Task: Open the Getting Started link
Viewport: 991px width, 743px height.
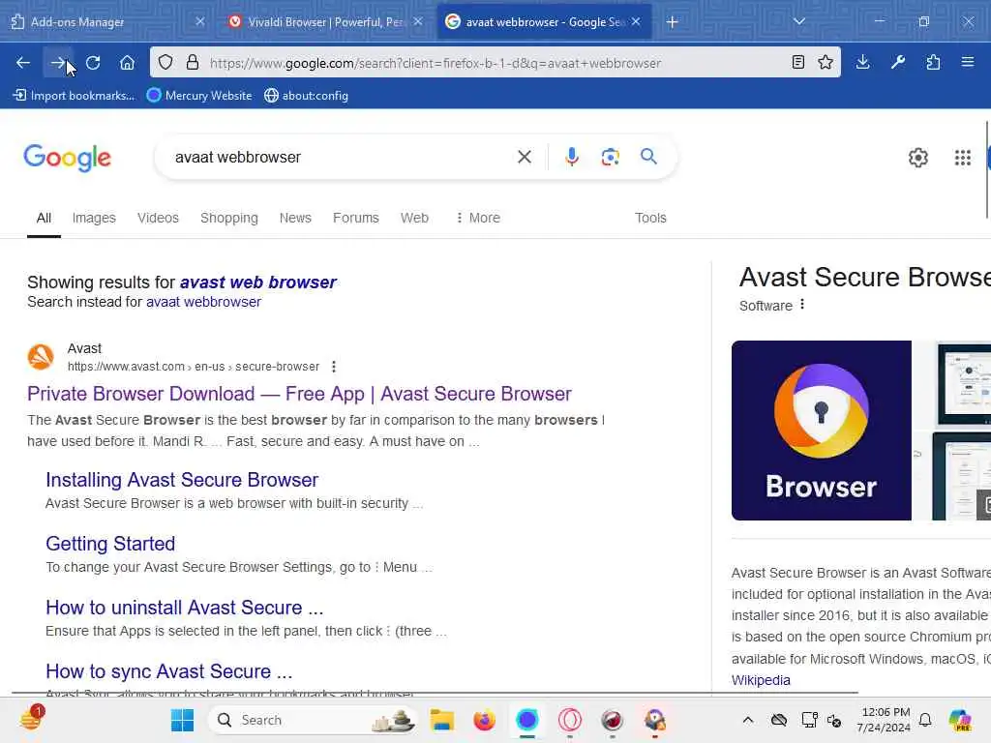Action: (110, 544)
